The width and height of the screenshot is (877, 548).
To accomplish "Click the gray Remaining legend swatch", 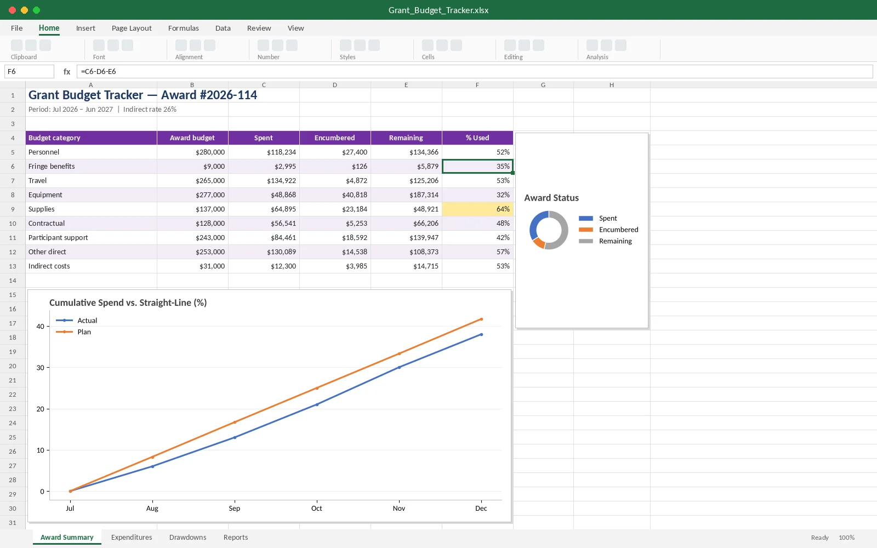I will point(586,241).
